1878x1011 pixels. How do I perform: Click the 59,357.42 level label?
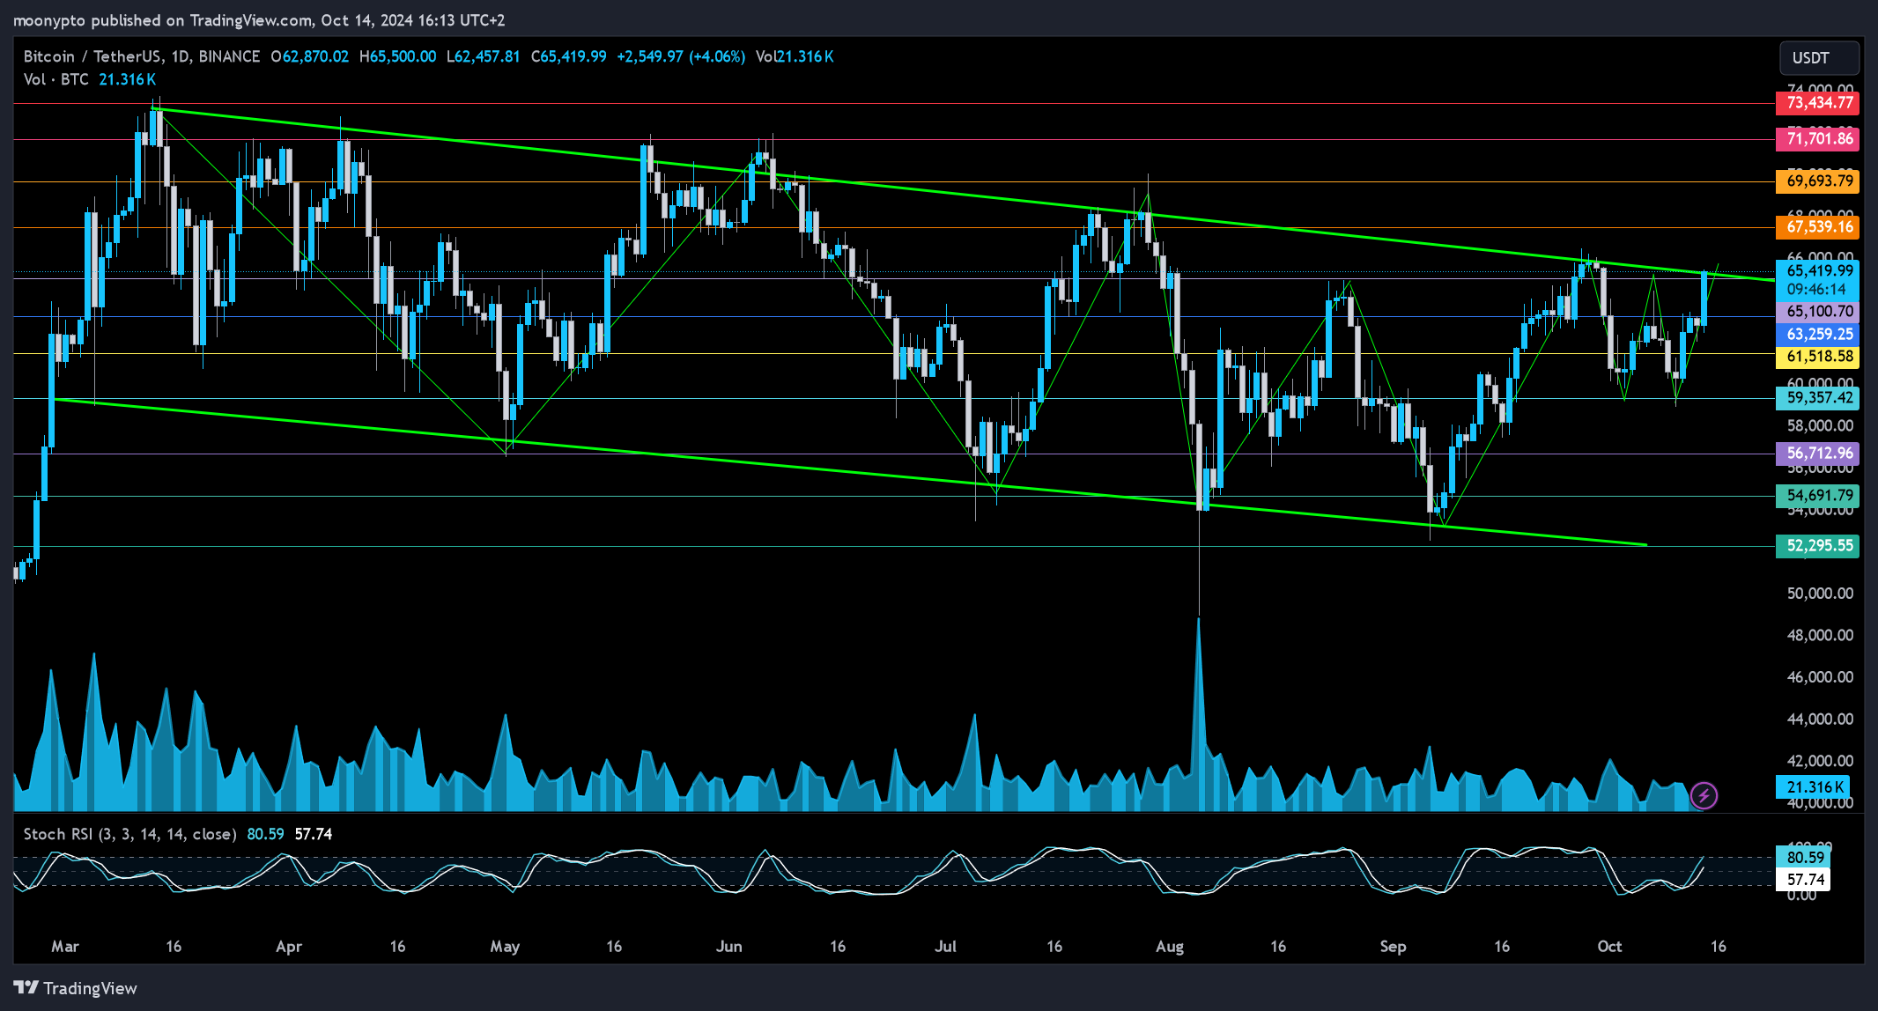point(1817,398)
